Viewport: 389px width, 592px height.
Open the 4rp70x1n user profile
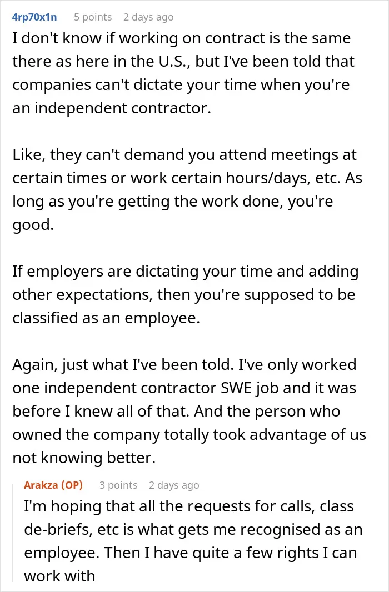pos(34,17)
